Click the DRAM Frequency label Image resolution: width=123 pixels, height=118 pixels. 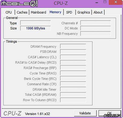tap(44, 47)
